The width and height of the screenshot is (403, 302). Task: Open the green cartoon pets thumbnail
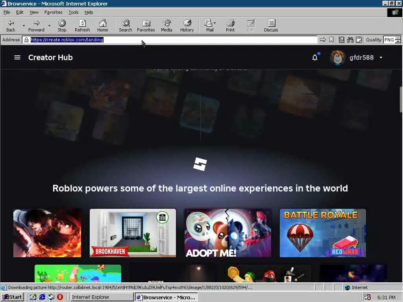click(78, 274)
